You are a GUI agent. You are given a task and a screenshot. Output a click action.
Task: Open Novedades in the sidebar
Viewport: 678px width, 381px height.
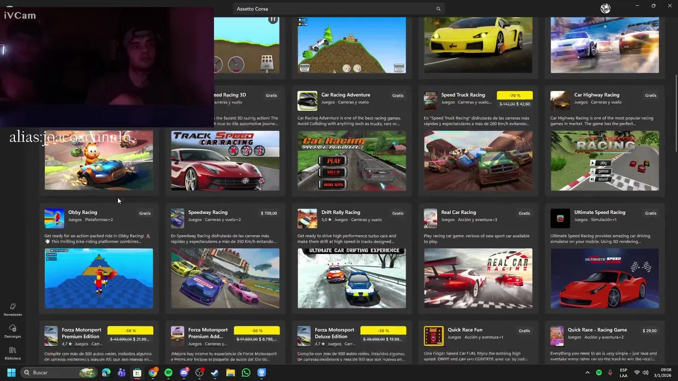coord(13,310)
